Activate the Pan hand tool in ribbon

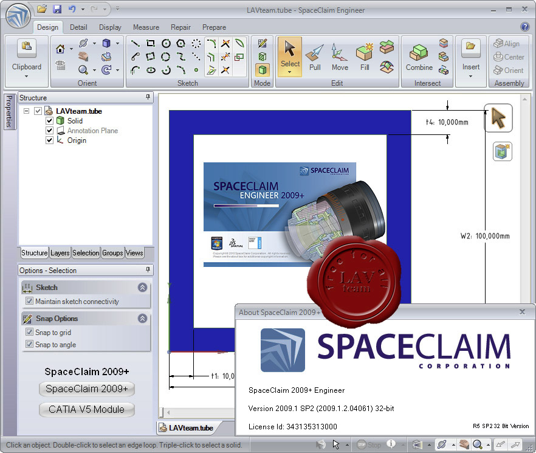click(x=83, y=57)
